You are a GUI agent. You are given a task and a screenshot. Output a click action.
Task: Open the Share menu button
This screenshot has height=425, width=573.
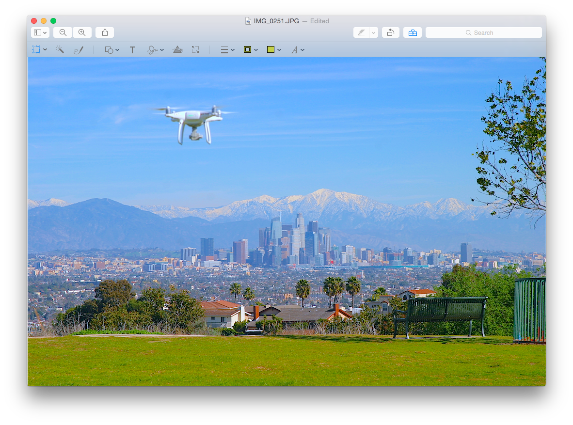click(105, 32)
